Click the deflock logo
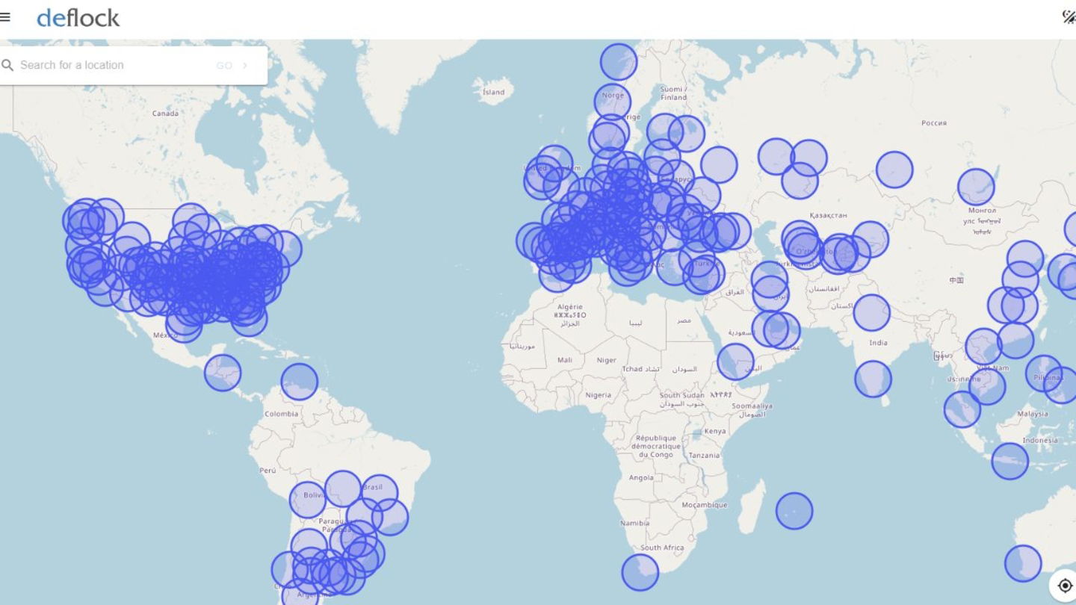 (x=78, y=18)
